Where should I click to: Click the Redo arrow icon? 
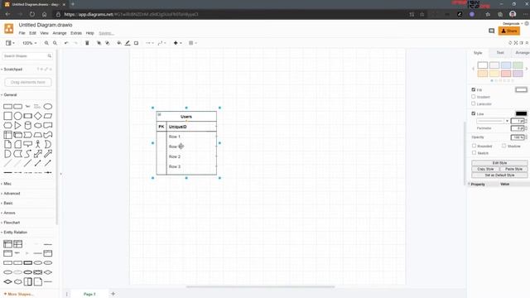click(75, 43)
